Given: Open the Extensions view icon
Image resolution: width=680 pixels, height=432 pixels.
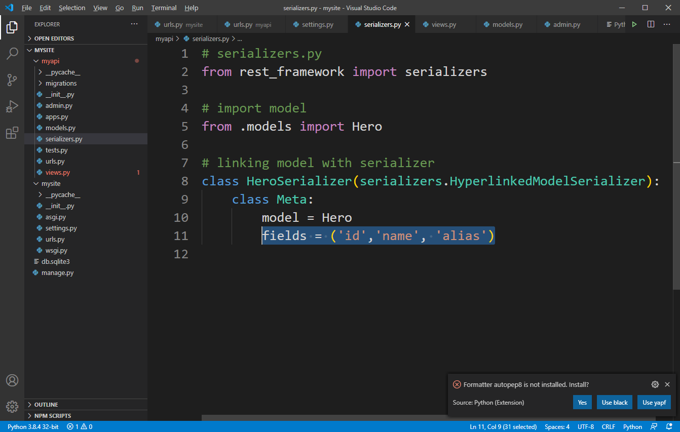Looking at the screenshot, I should coord(12,133).
